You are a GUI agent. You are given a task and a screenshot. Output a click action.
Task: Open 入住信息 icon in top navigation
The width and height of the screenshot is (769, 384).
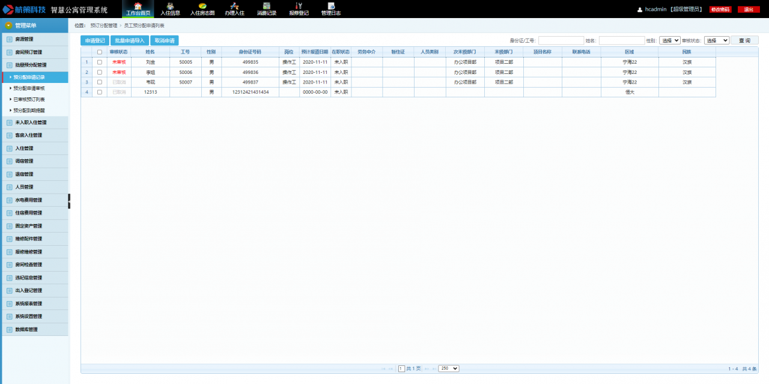point(170,6)
